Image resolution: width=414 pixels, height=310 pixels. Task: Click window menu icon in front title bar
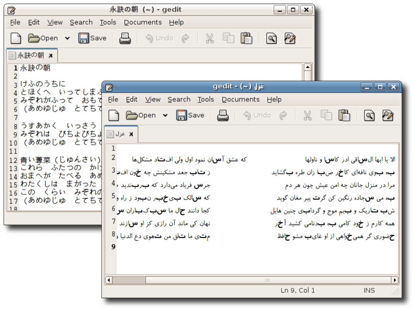tap(109, 87)
